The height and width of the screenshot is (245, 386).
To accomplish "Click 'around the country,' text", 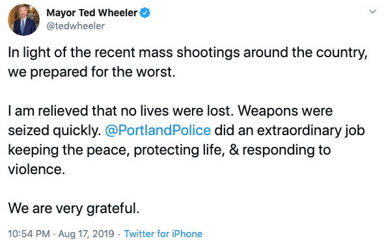I will tap(305, 53).
